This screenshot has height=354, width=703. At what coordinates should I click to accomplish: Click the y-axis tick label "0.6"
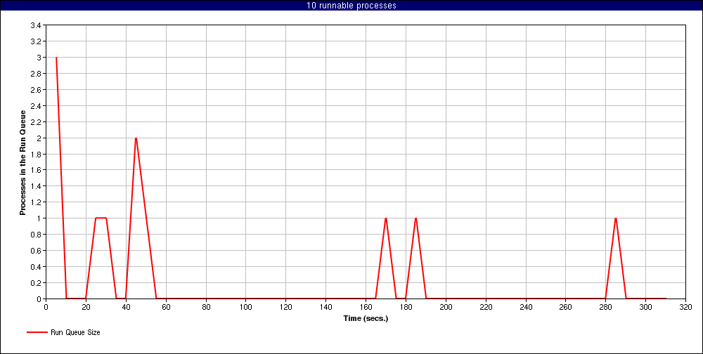36,251
